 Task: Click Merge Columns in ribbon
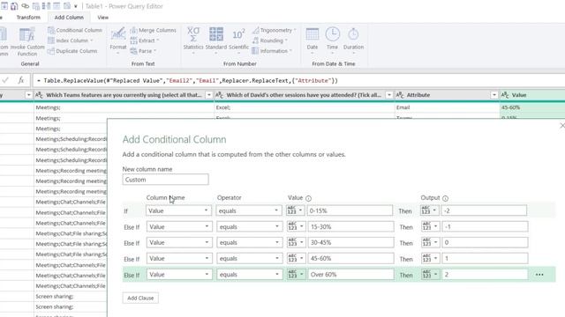point(153,30)
